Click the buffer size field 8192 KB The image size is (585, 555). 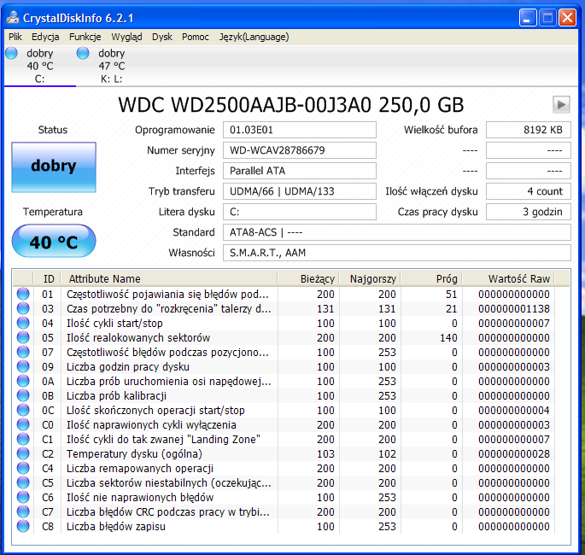pos(529,130)
